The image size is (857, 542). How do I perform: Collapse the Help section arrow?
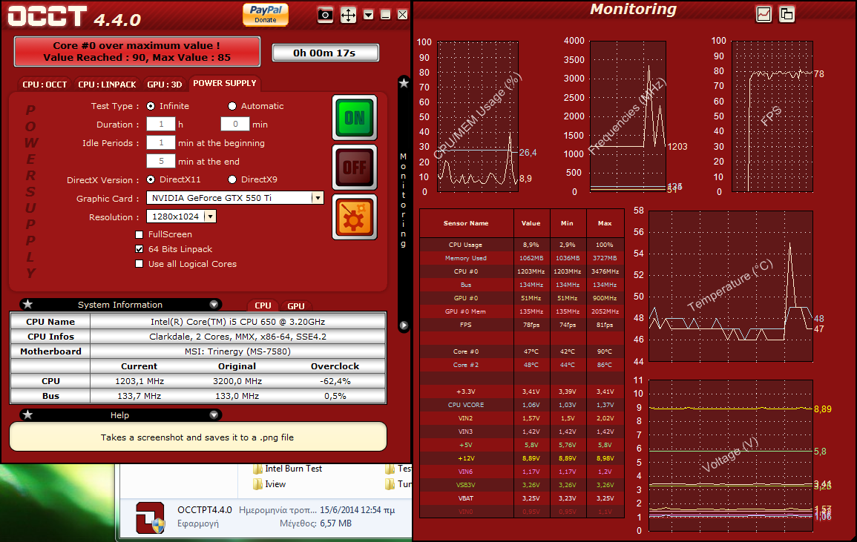pyautogui.click(x=214, y=414)
